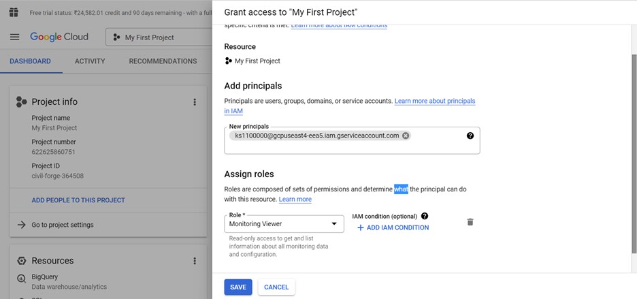Switch to the Activity tab
This screenshot has height=299, width=637.
tap(90, 61)
